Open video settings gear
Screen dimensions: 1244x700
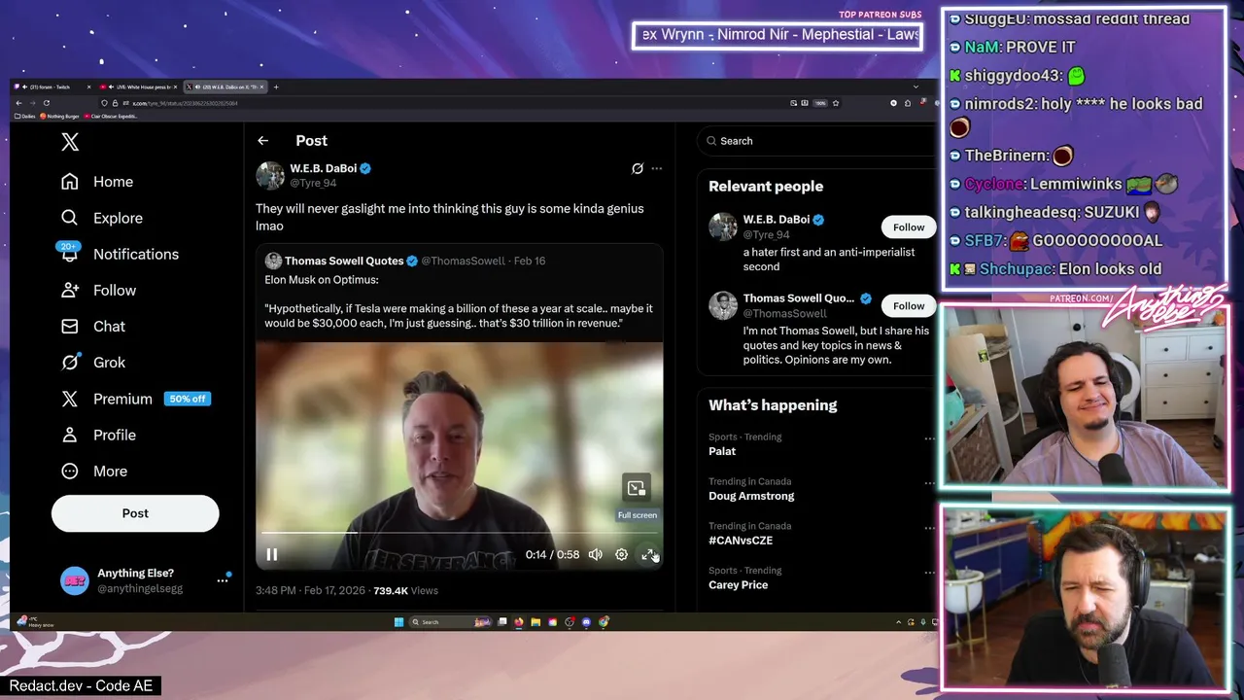[622, 554]
